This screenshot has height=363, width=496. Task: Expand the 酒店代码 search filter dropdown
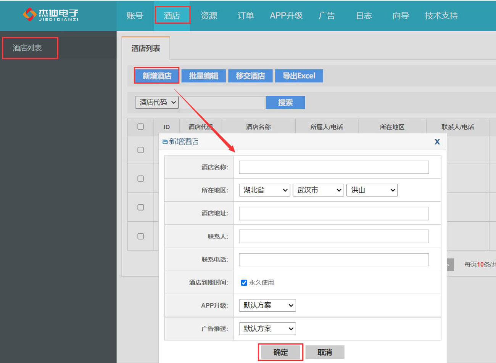pos(157,102)
